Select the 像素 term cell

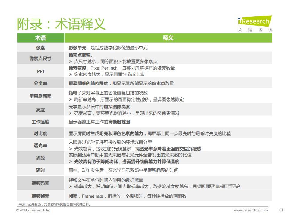click(40, 48)
